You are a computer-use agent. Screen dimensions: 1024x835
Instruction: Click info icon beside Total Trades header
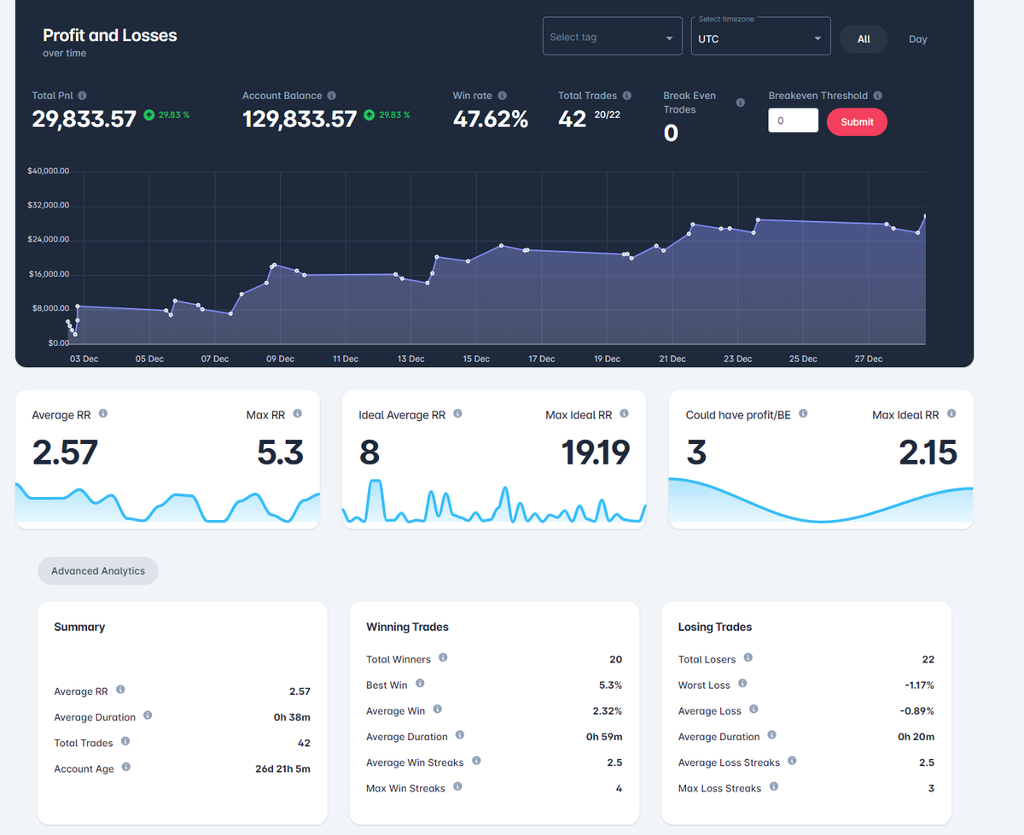[626, 96]
